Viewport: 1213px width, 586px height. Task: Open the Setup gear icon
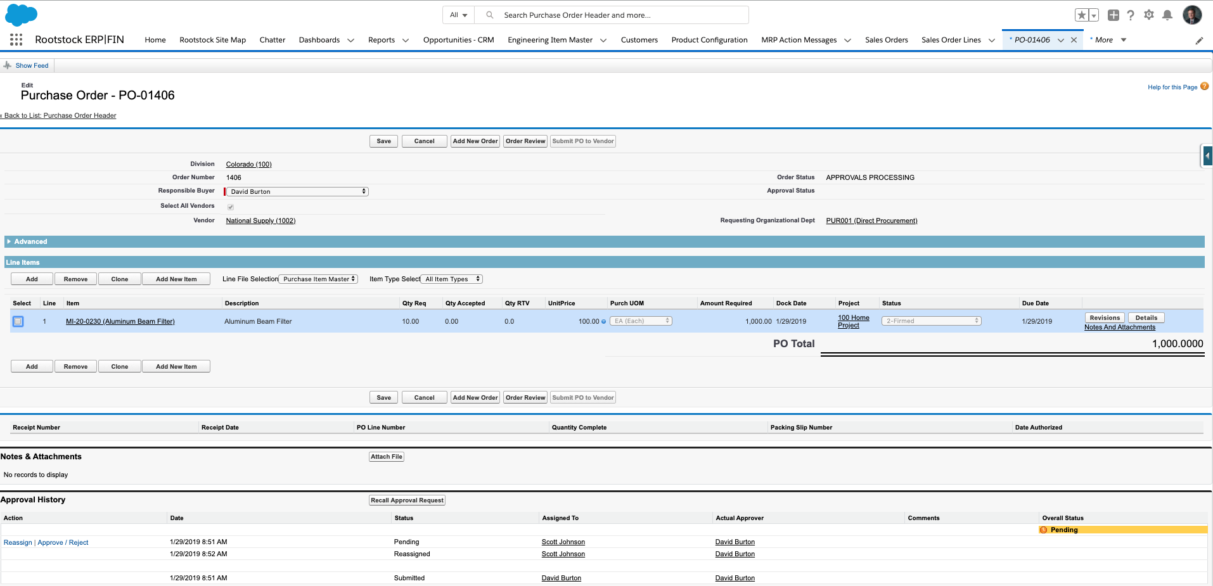(1149, 15)
